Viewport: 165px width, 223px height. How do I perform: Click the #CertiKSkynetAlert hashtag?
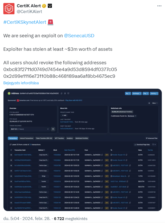pos(25,22)
